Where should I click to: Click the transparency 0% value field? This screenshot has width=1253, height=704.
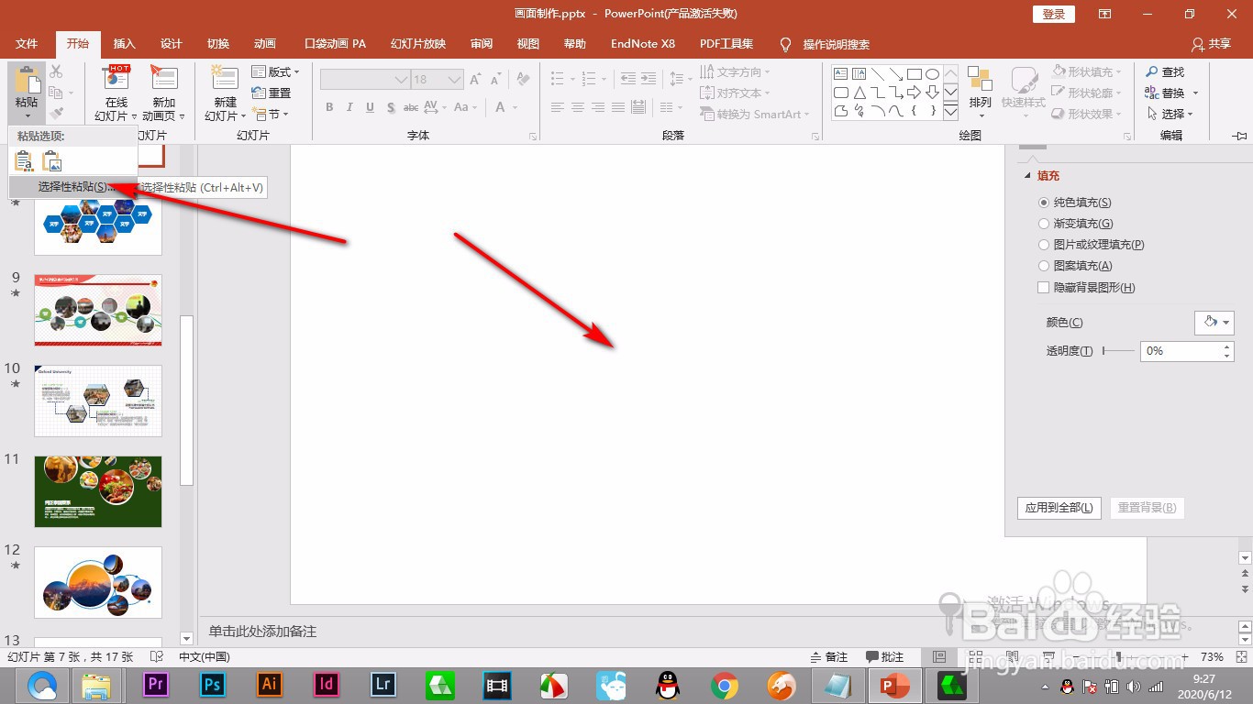[1181, 351]
